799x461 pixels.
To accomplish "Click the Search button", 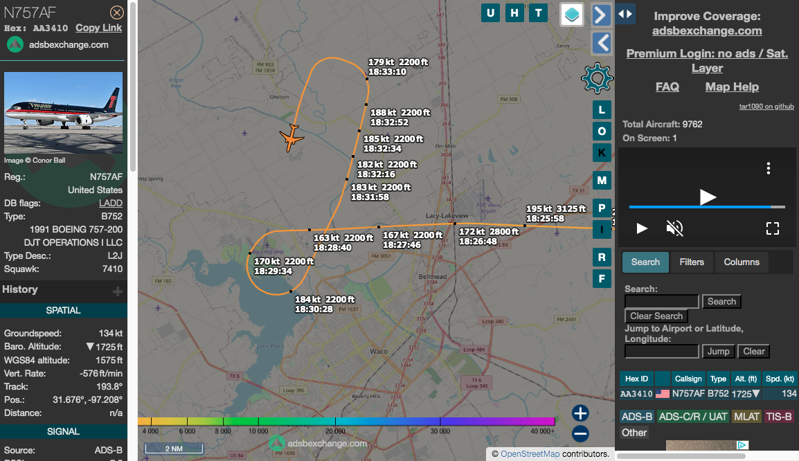I will click(x=721, y=302).
